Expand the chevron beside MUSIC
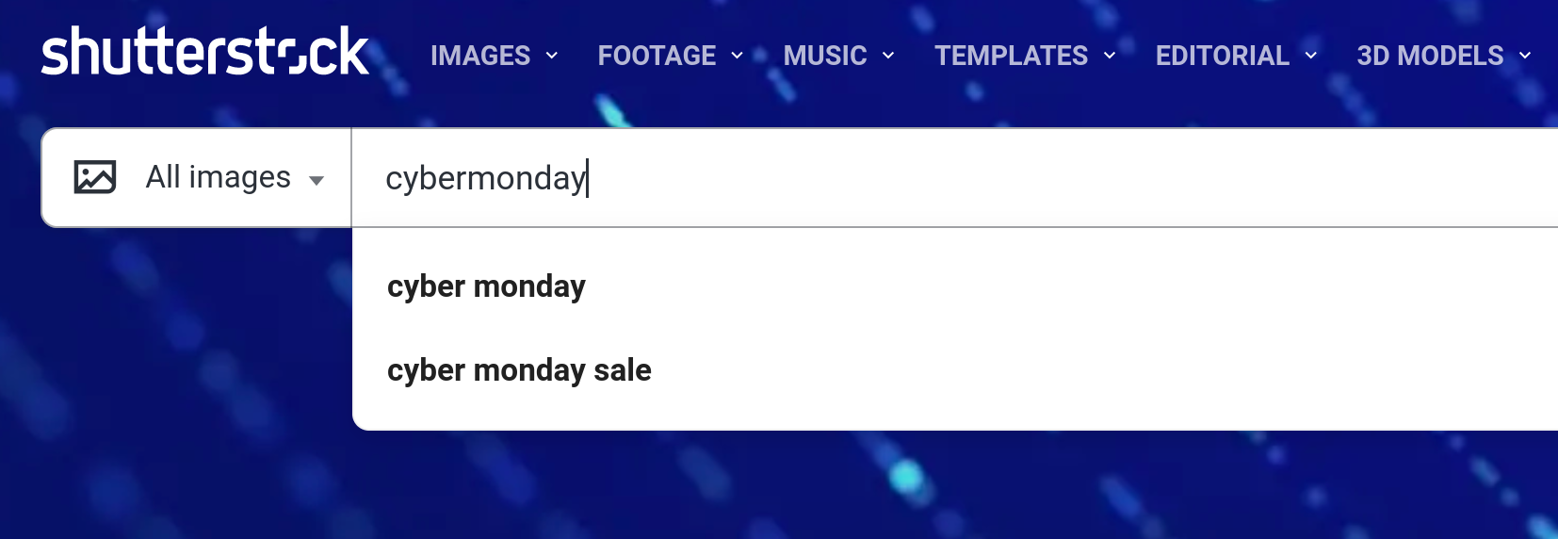Viewport: 1558px width, 539px height. point(888,56)
